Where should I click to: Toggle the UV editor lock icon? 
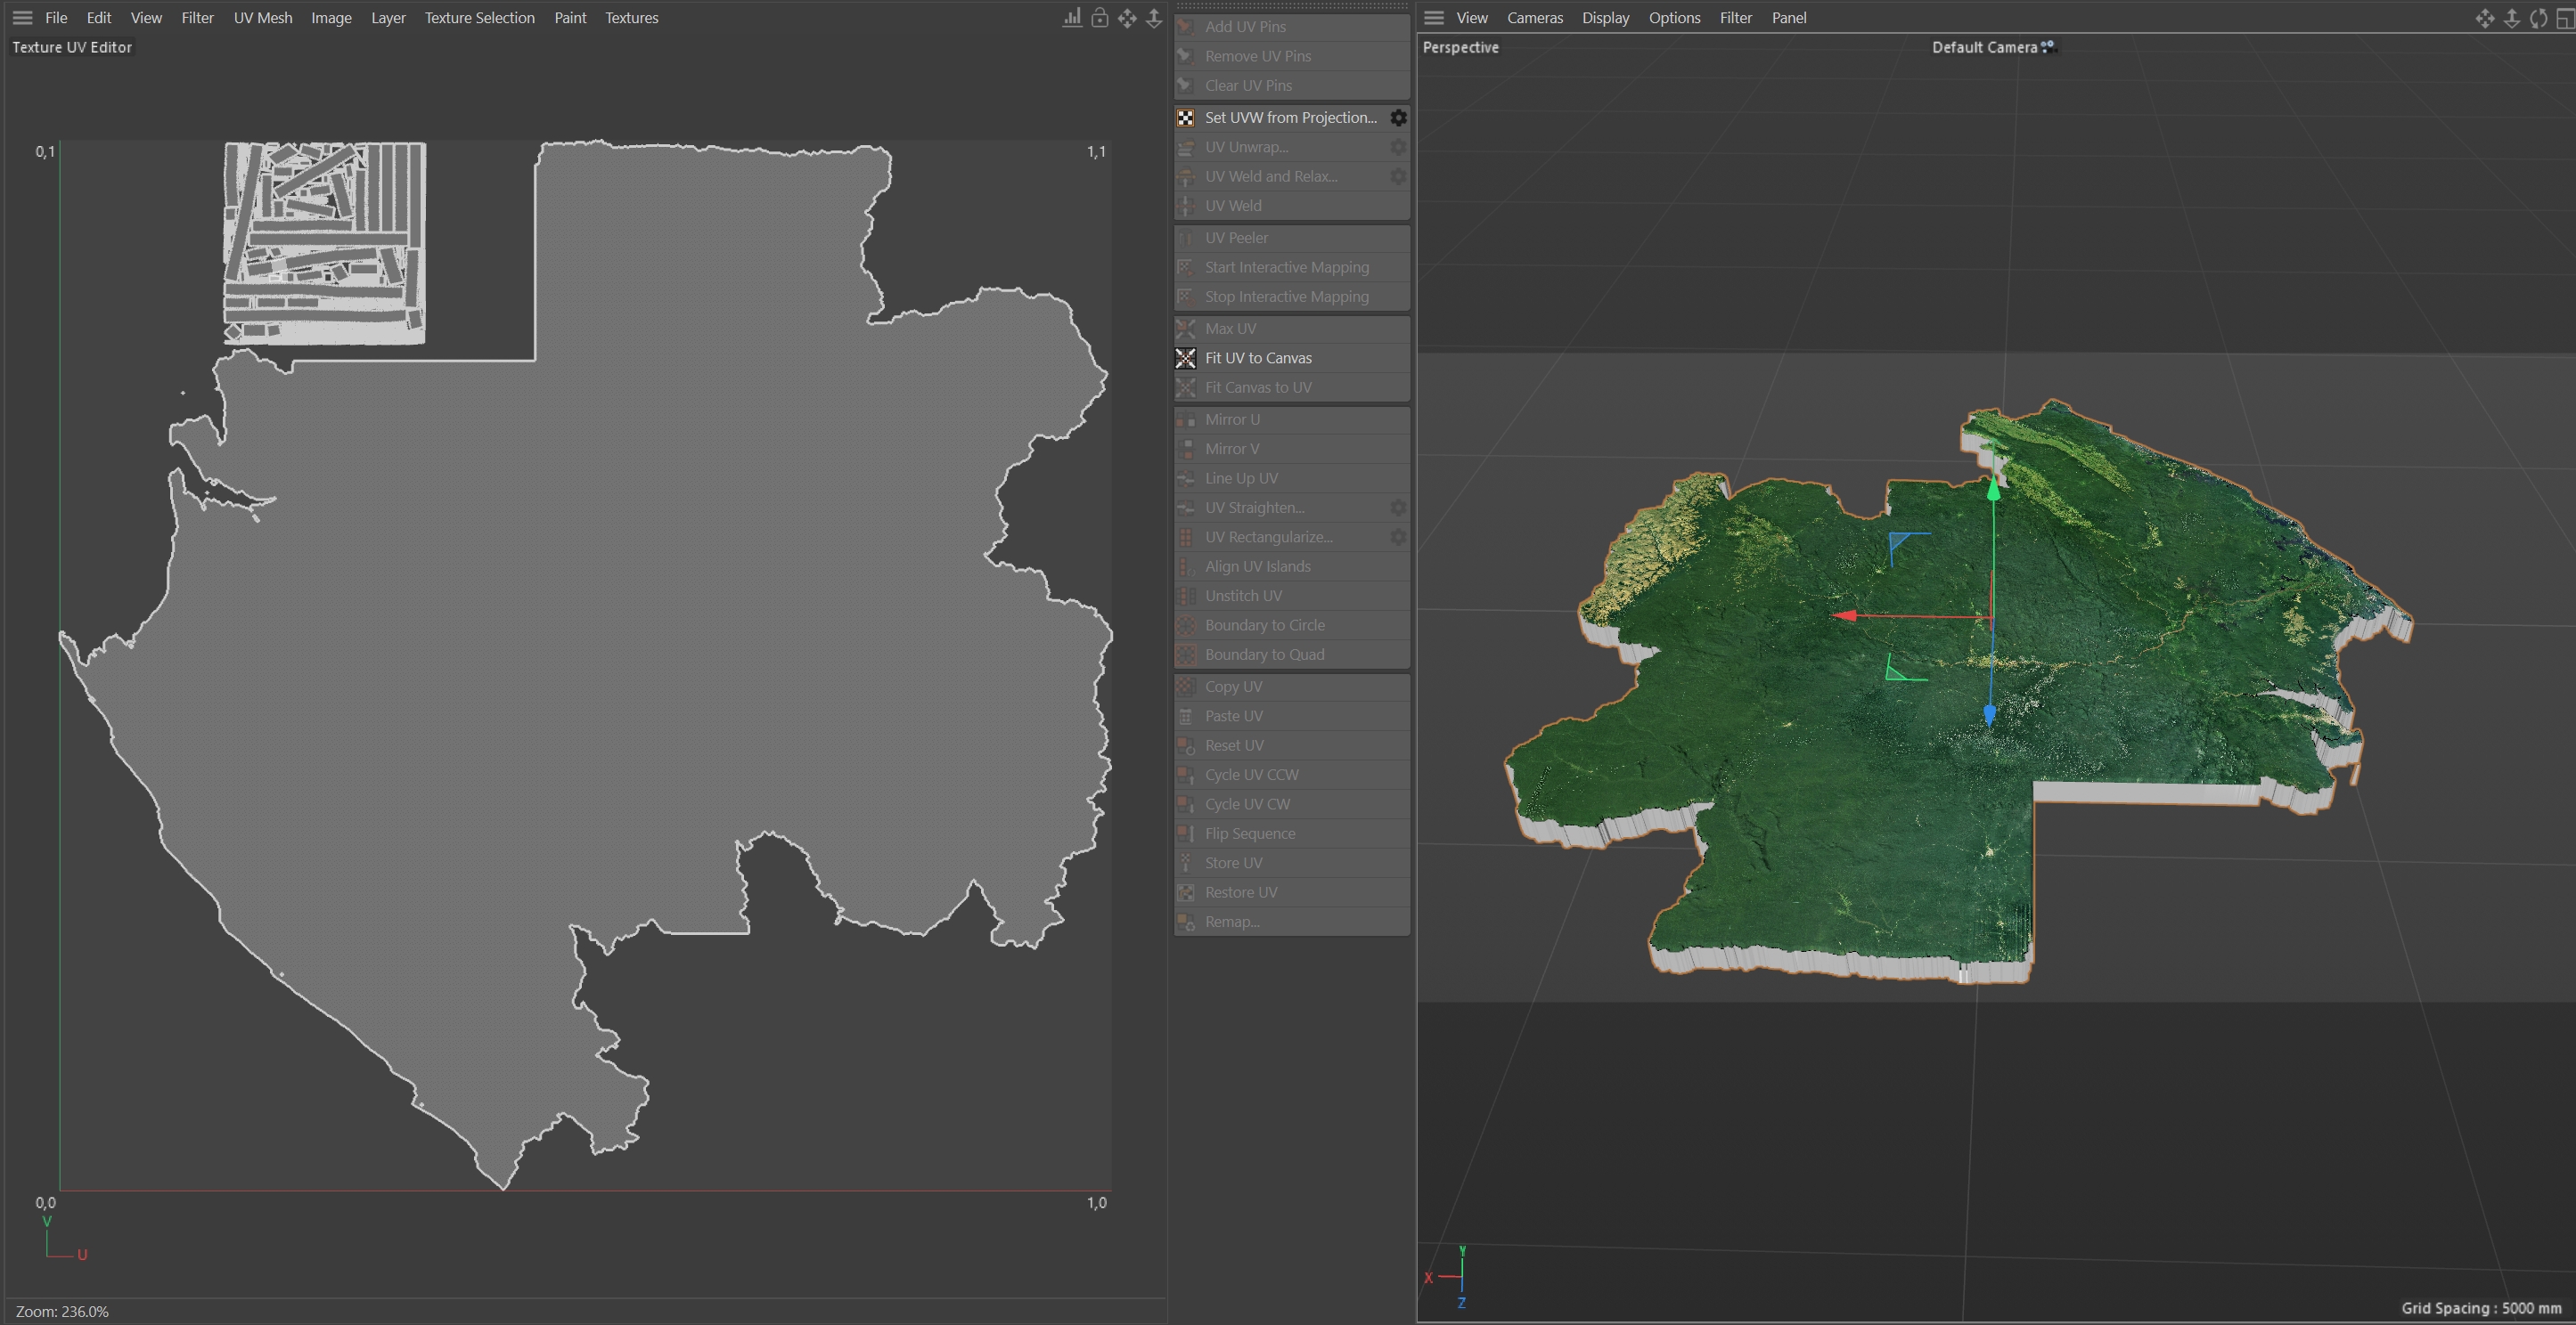(1099, 18)
